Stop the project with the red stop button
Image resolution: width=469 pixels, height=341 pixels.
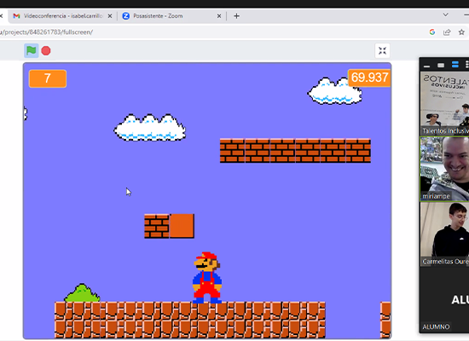46,51
